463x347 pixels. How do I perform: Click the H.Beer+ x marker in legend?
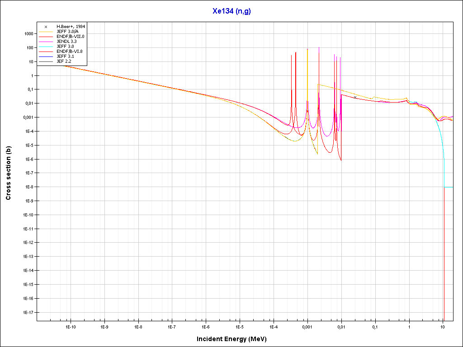point(46,27)
